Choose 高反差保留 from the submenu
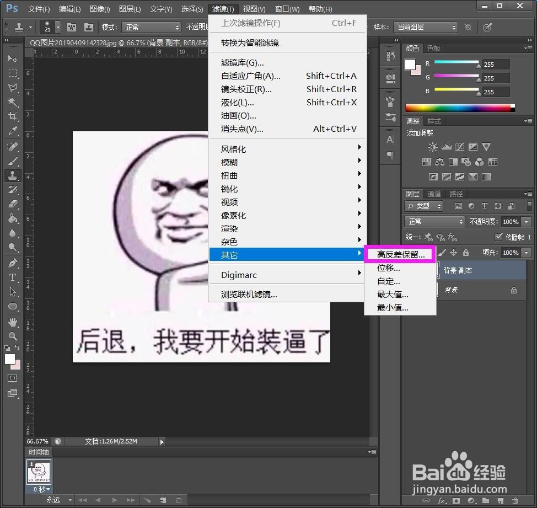 point(400,255)
